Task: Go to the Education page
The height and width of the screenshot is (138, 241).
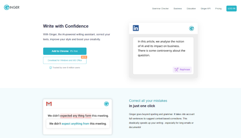Action: tap(191, 8)
